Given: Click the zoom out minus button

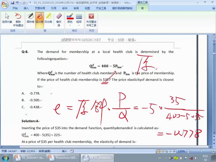Looking at the screenshot, I should pos(188,151).
